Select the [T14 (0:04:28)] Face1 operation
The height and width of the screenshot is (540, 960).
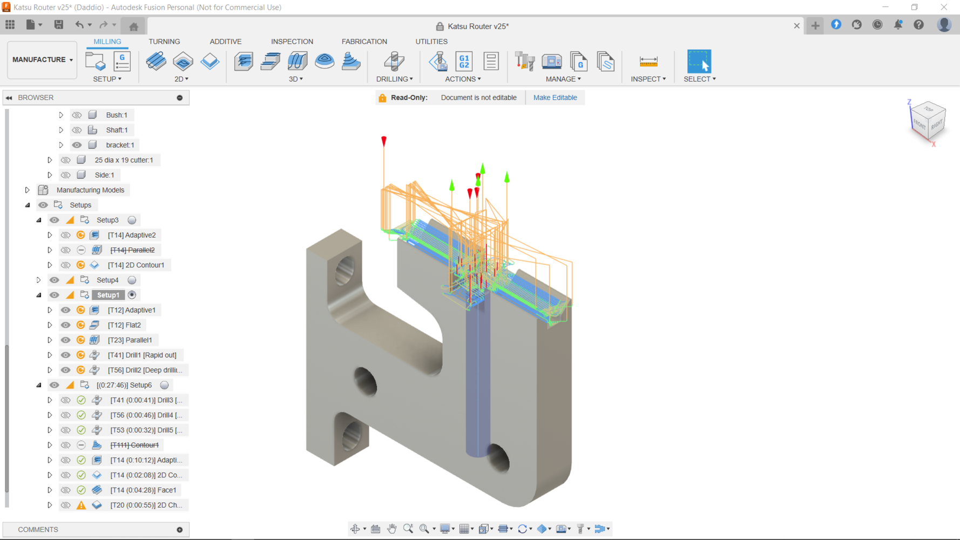(143, 490)
